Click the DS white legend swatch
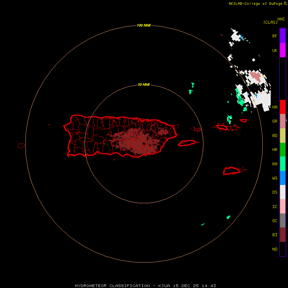This screenshot has width=288, height=288. [x=283, y=192]
